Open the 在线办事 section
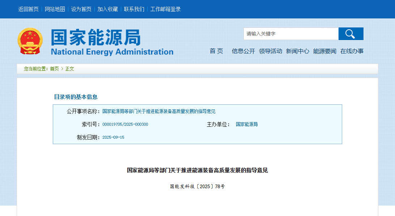The width and height of the screenshot is (395, 216). tap(351, 51)
